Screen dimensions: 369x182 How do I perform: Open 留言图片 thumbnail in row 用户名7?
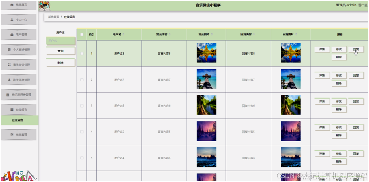(x=206, y=79)
